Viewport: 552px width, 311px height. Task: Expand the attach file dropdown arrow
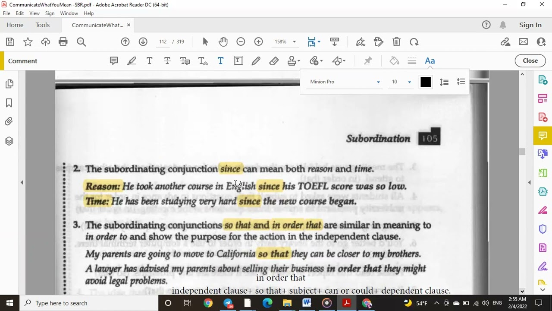coord(321,61)
